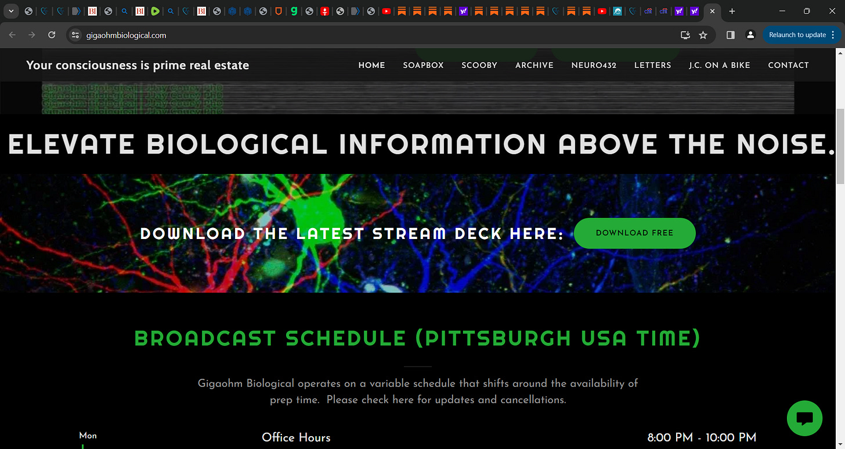Click the variable schedule description paragraph

[418, 392]
